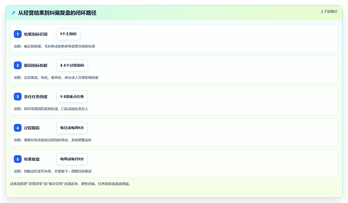Select the 每日或每周1次 chip

pos(72,128)
